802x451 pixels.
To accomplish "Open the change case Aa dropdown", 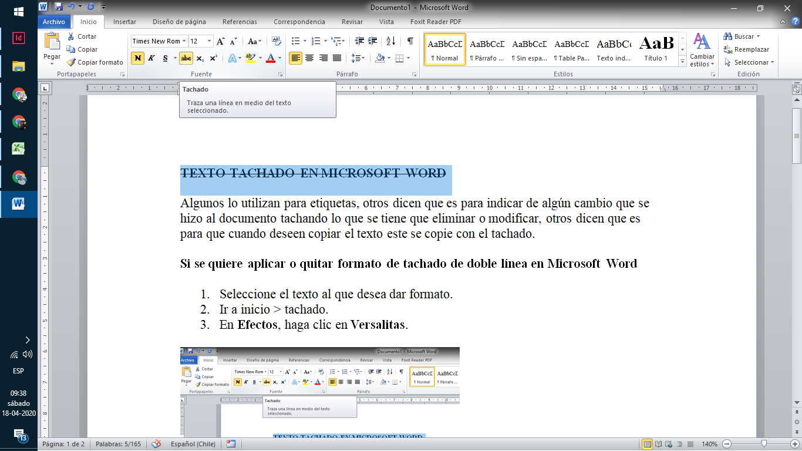I will coord(255,41).
